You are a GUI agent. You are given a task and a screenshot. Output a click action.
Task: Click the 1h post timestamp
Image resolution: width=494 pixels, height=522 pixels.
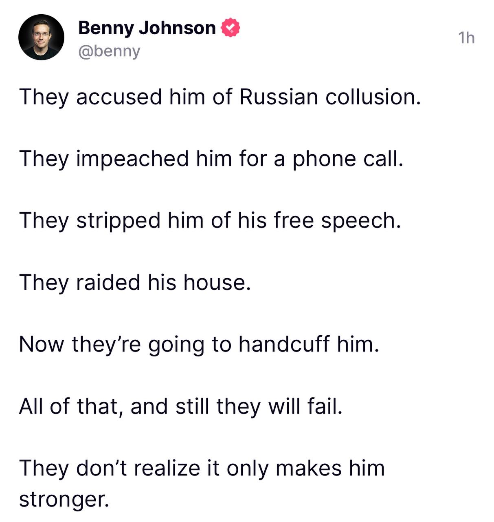(x=466, y=38)
